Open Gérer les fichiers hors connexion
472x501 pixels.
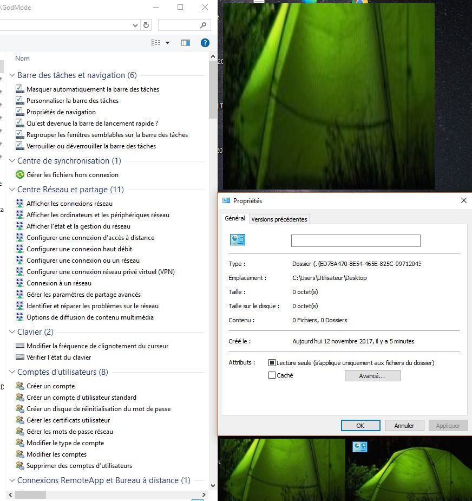pos(72,175)
